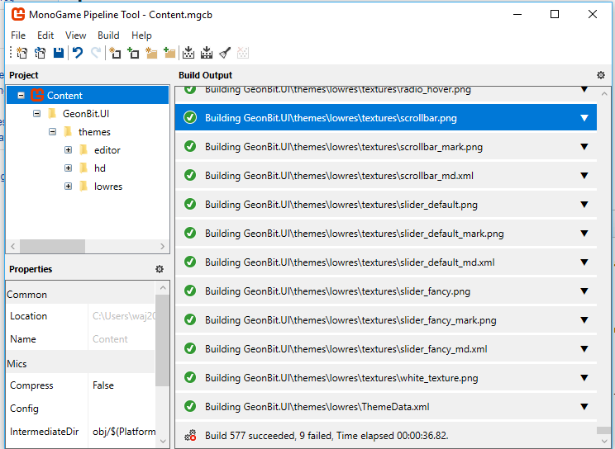Start Build from the toolbar
The height and width of the screenshot is (449, 615).
point(188,53)
